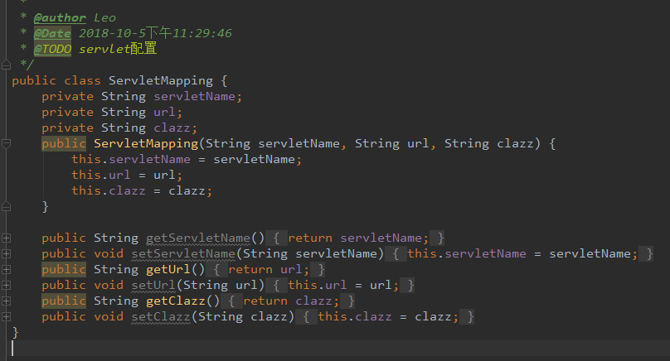Click the getClazz method name
Screen dimensions: 670x361
click(x=176, y=301)
